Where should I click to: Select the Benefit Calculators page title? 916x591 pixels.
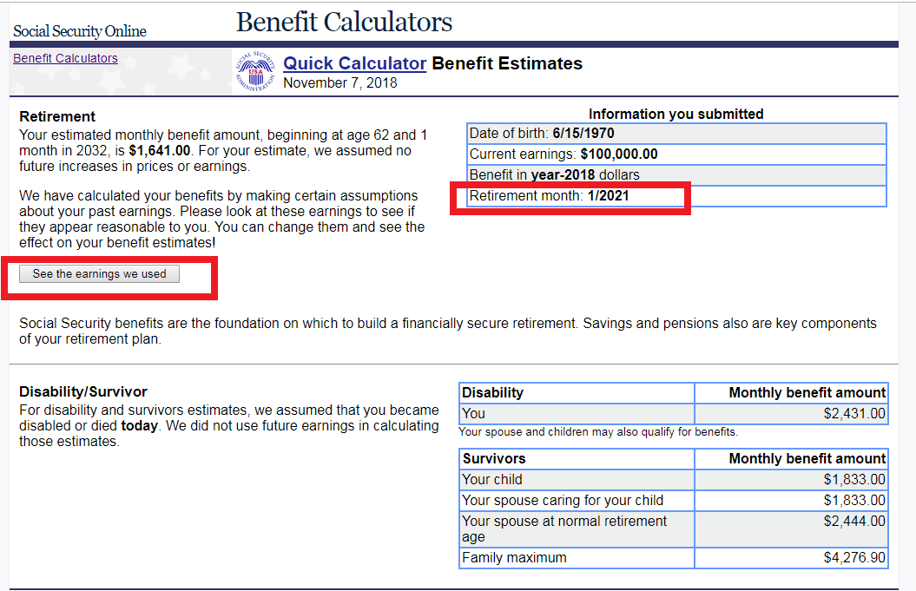(344, 23)
